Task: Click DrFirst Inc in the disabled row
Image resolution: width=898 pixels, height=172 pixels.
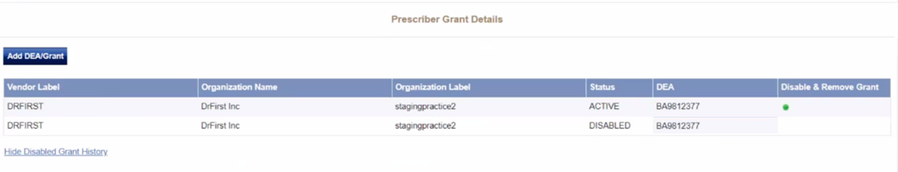Action: coord(220,126)
